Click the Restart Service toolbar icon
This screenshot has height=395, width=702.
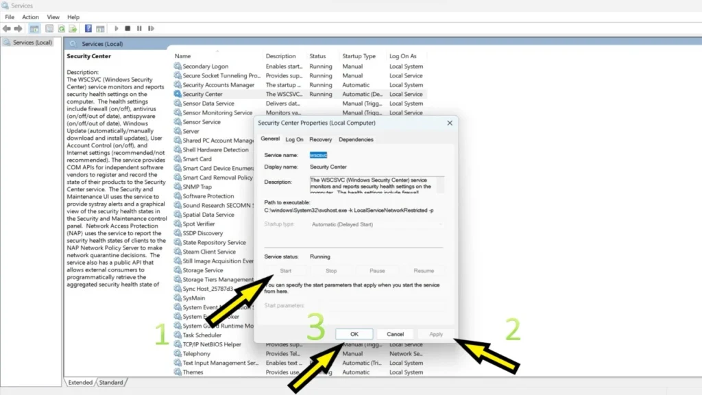pyautogui.click(x=151, y=29)
